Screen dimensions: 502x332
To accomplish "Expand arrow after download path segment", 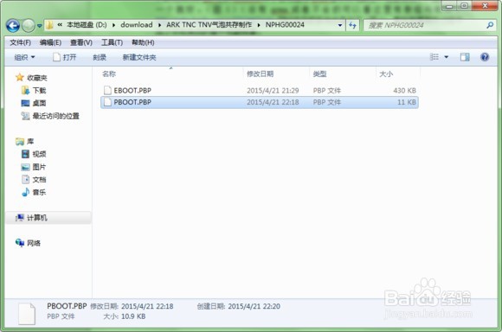I will [159, 25].
